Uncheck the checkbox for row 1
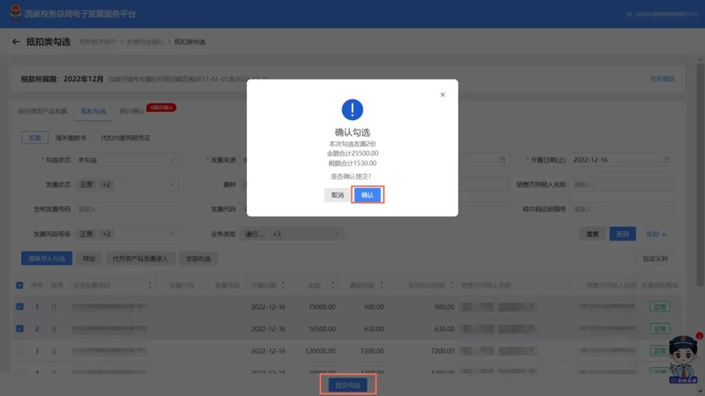This screenshot has width=705, height=396. (20, 307)
